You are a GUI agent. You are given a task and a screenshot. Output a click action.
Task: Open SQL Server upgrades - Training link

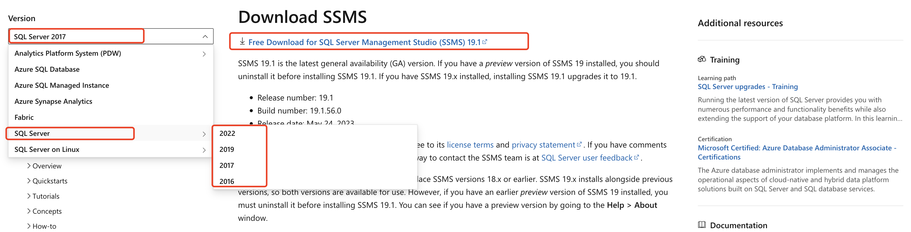coord(748,87)
